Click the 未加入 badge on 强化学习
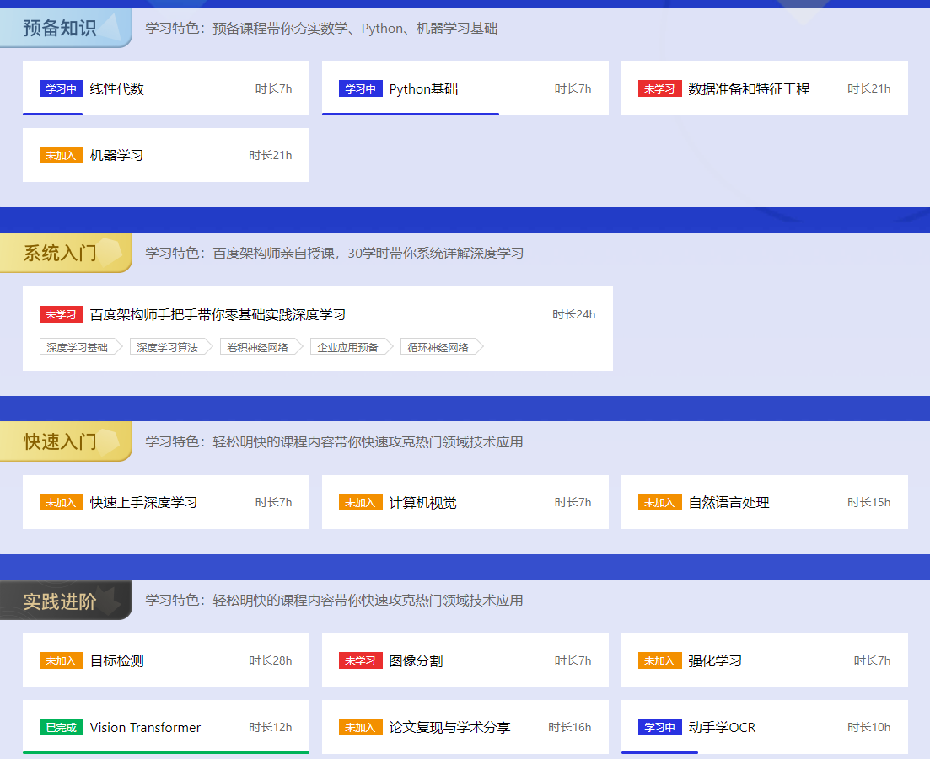 click(x=659, y=660)
